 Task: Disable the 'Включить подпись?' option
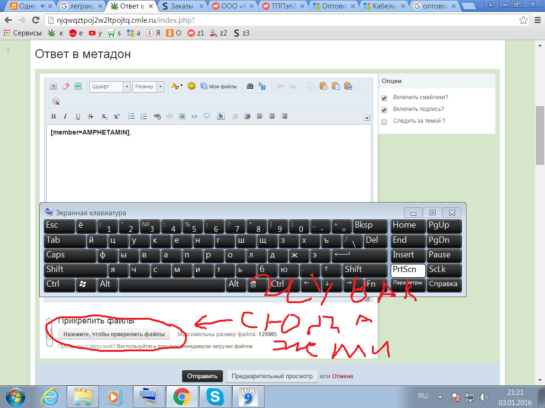click(x=384, y=110)
